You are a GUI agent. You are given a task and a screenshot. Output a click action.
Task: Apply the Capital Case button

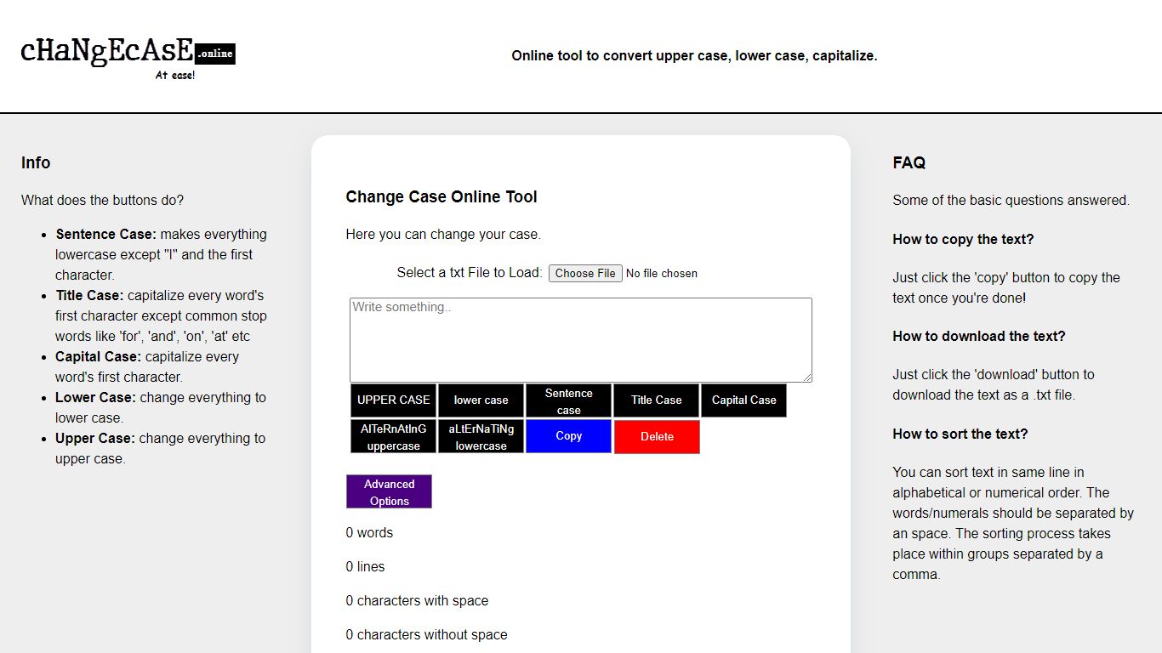pos(743,400)
